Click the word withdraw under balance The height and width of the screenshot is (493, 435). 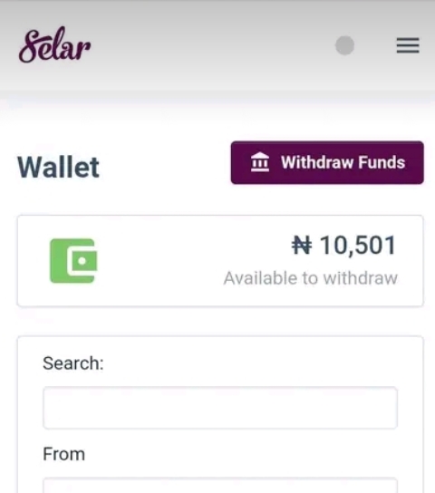click(x=361, y=278)
